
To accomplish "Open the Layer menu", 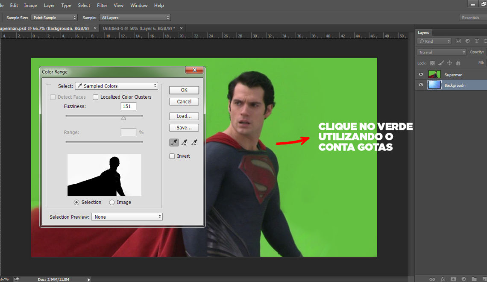I will click(x=49, y=5).
